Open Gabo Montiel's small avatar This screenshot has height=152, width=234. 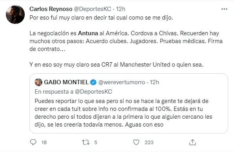tap(38, 82)
